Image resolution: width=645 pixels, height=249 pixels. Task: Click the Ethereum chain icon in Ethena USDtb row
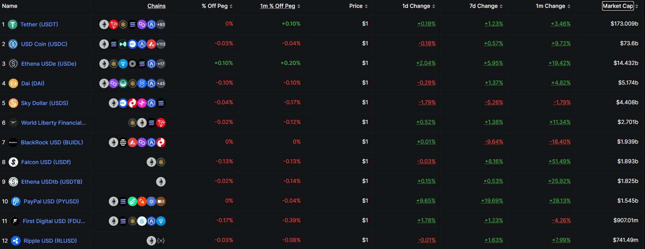coord(161,182)
